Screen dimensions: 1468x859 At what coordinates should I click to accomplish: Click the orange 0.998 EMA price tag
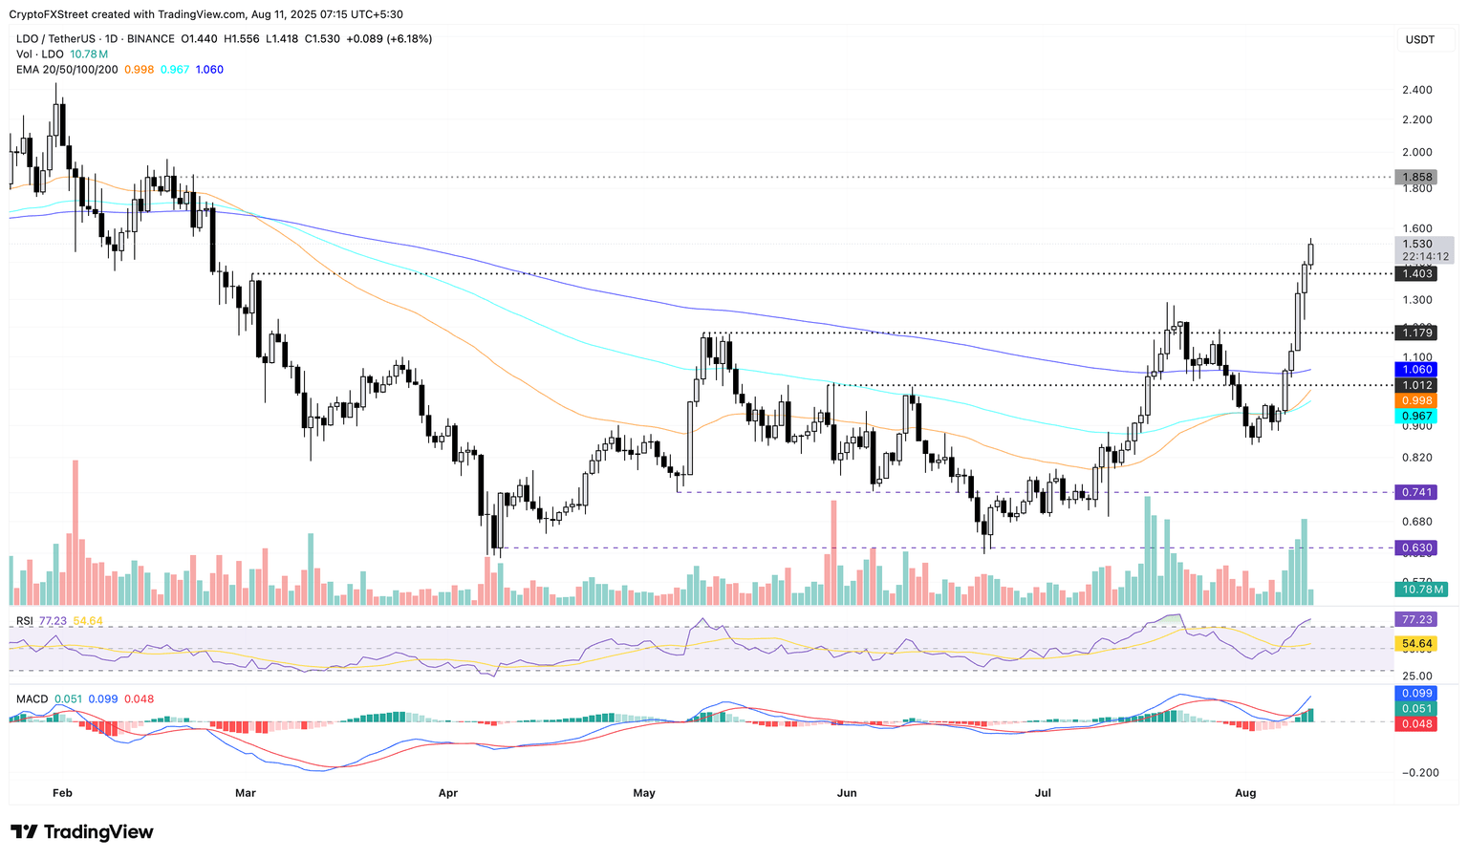click(x=1416, y=400)
